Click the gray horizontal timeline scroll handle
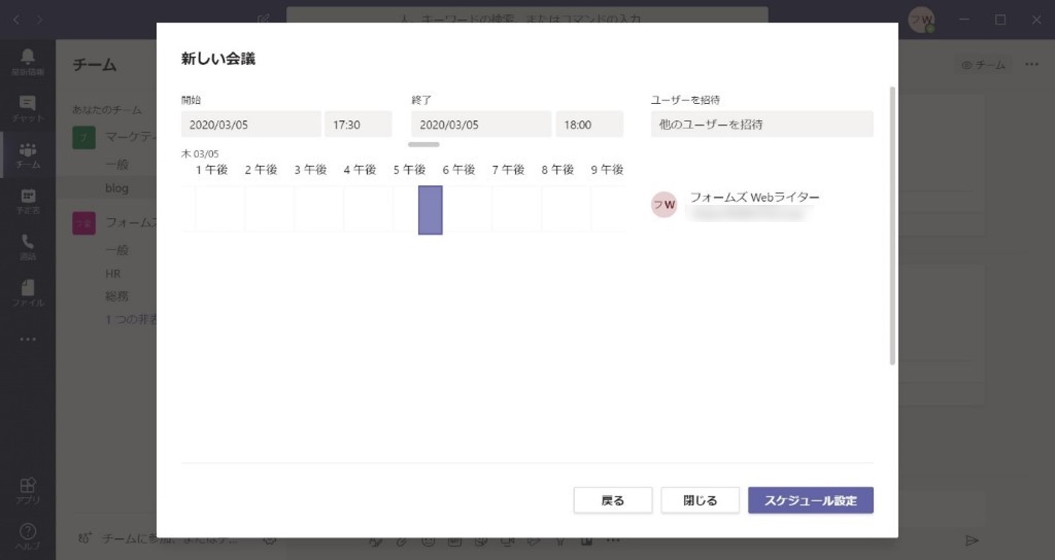 (x=423, y=144)
